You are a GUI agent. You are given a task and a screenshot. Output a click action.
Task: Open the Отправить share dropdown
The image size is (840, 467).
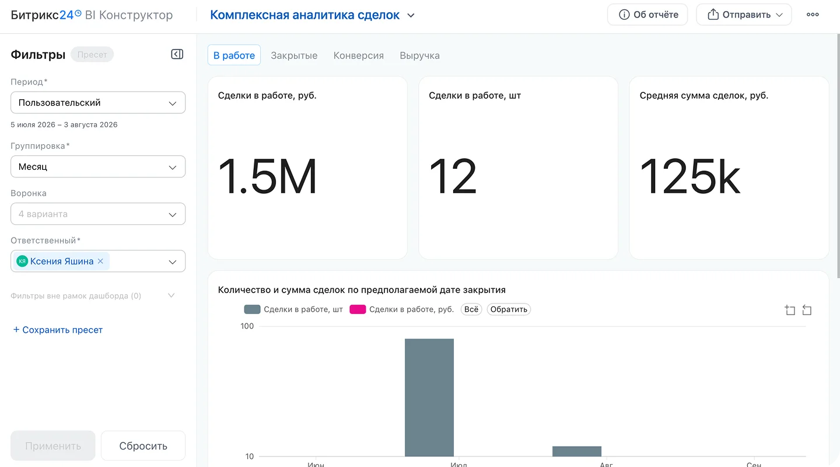[x=744, y=15]
